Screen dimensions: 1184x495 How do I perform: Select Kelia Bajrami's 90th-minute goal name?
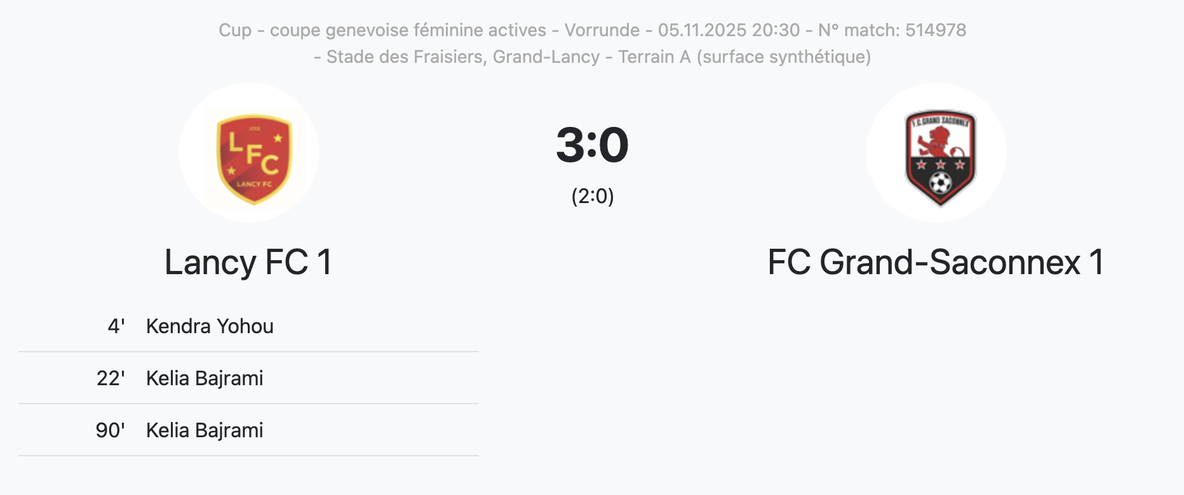point(205,430)
